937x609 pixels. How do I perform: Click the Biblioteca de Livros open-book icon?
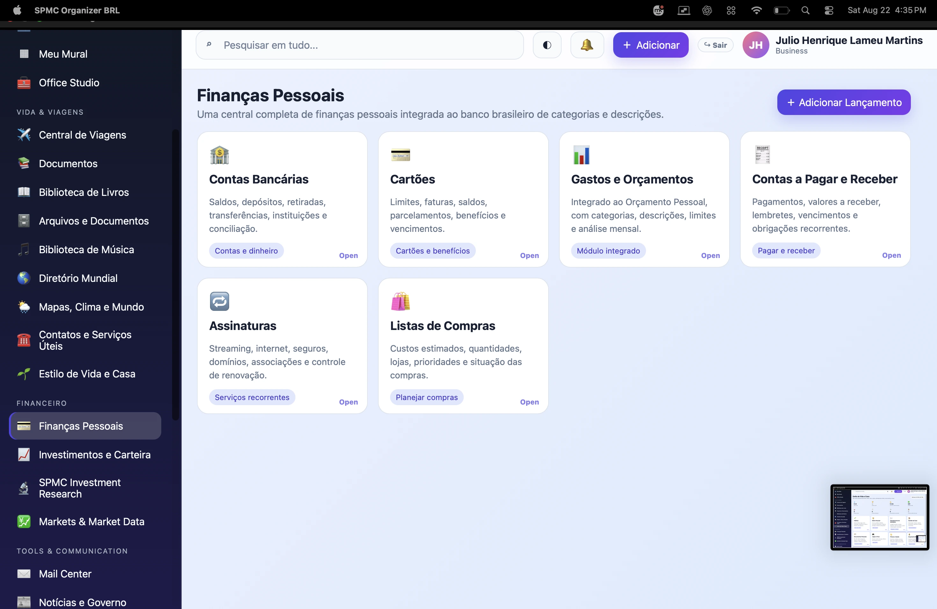click(24, 192)
